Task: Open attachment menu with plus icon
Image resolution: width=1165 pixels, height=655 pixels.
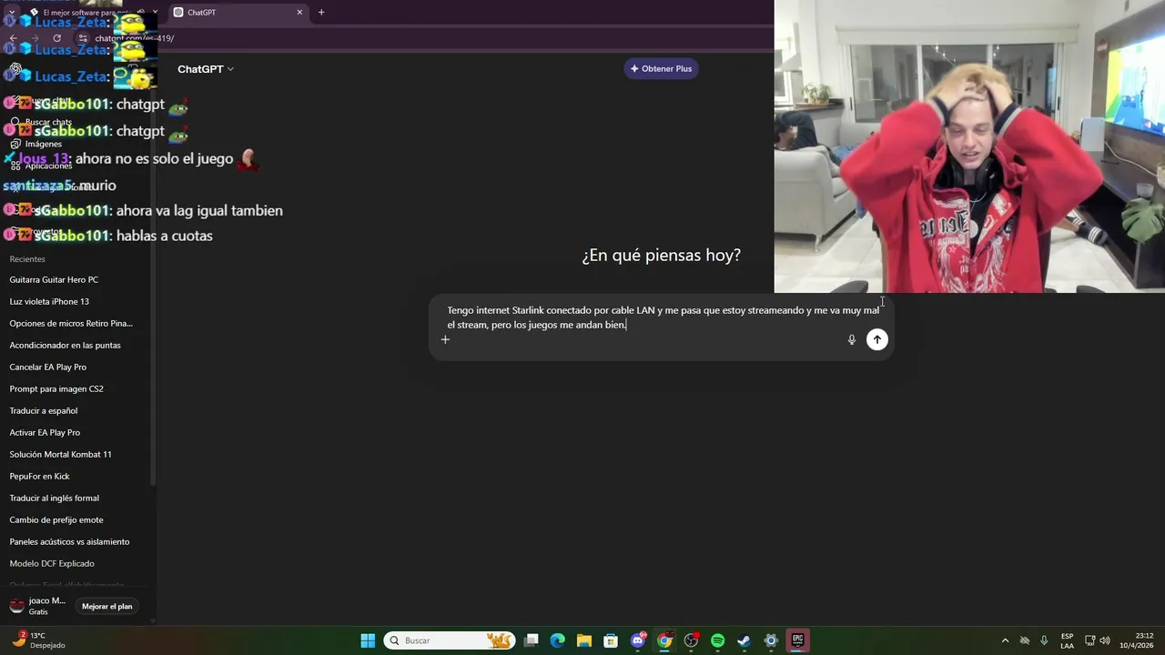Action: coord(445,339)
